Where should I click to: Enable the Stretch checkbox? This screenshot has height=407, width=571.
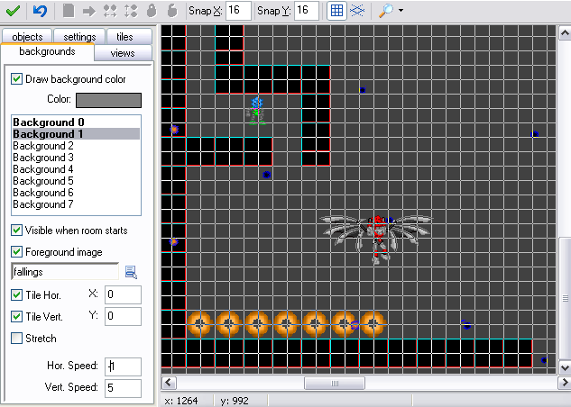click(x=17, y=339)
